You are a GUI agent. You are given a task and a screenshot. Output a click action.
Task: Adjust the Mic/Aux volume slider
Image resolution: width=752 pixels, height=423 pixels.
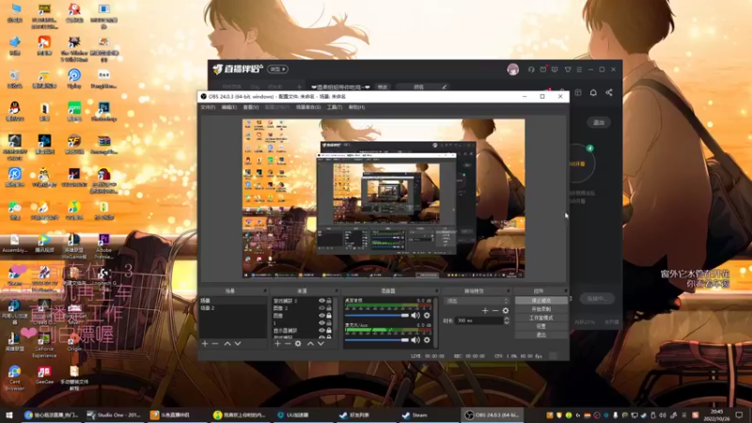[x=377, y=340]
